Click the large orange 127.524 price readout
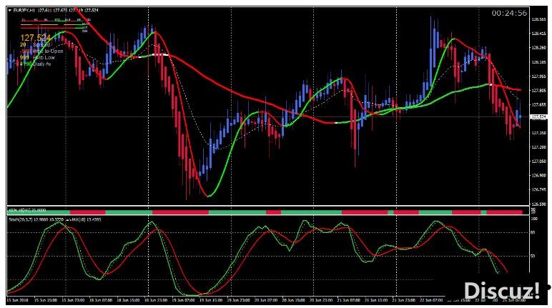The image size is (552, 308). pos(35,37)
